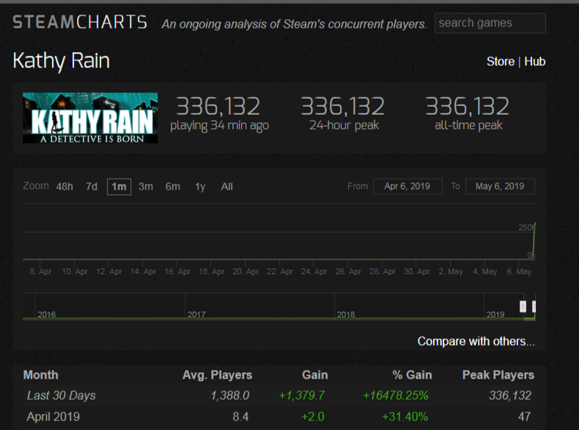Click the +31.40% gain cell

(405, 417)
